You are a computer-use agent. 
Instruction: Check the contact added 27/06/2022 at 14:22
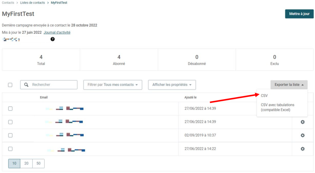pos(10,149)
